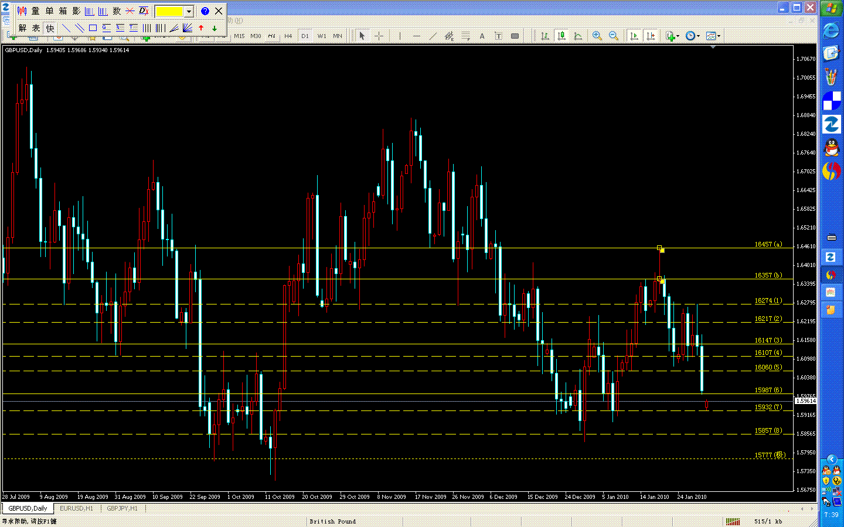The width and height of the screenshot is (844, 527).
Task: Select the crosshair tool
Action: point(379,36)
